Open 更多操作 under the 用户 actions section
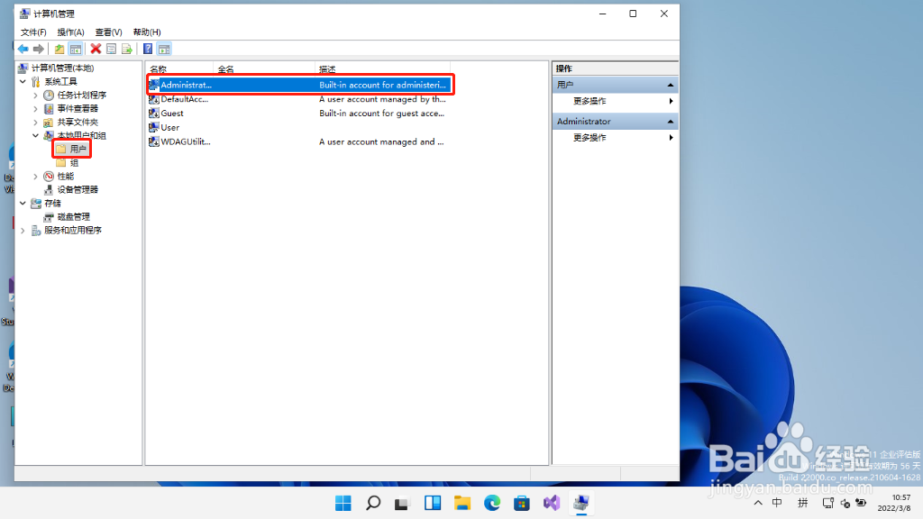Viewport: 923px width, 519px height. (589, 101)
